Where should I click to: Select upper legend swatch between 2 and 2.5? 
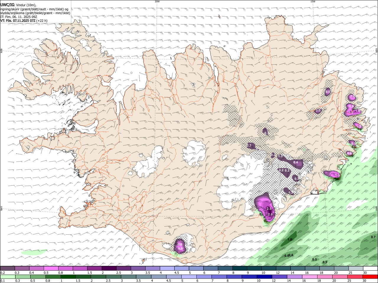point(109,268)
